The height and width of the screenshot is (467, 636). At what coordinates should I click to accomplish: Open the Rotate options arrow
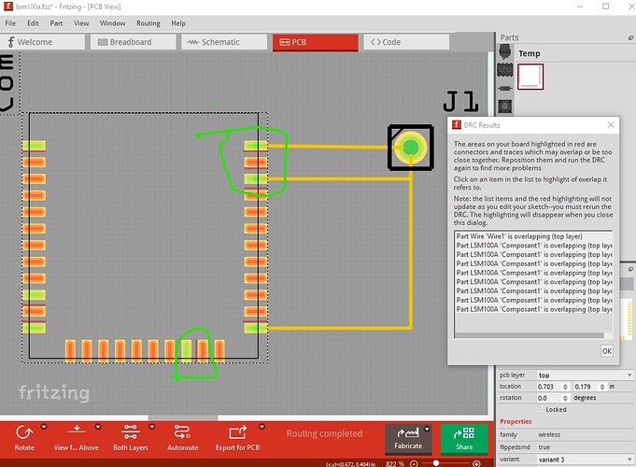pos(44,427)
